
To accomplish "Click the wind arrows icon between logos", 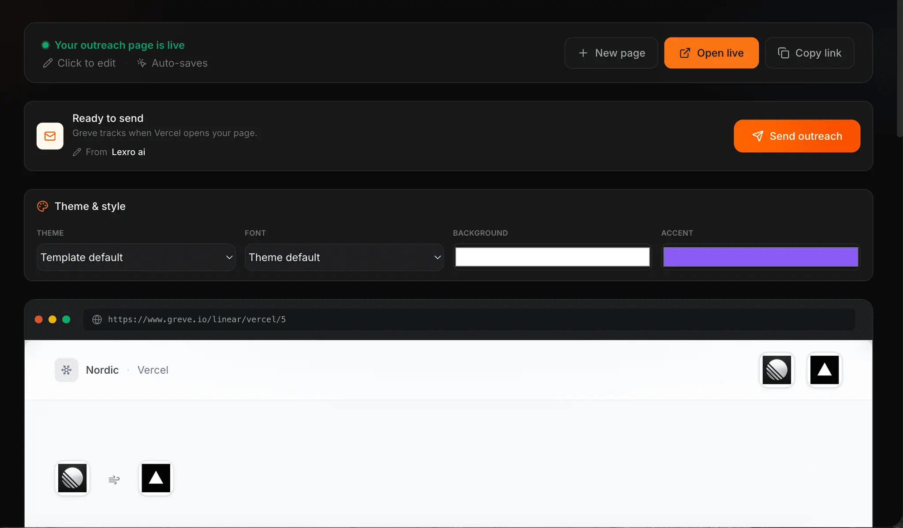I will tap(114, 480).
